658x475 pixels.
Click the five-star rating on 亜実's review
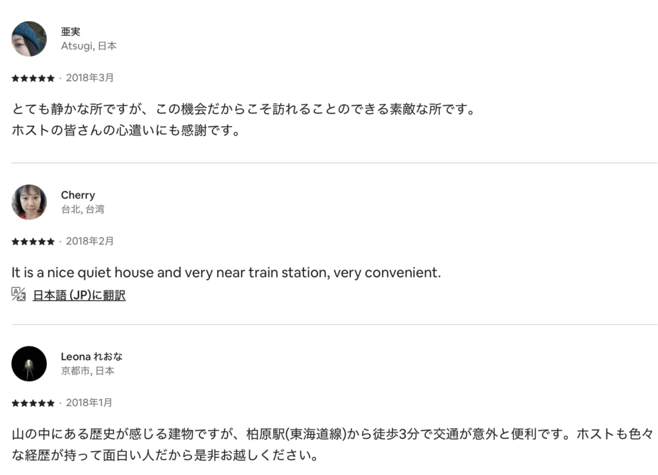[x=33, y=78]
